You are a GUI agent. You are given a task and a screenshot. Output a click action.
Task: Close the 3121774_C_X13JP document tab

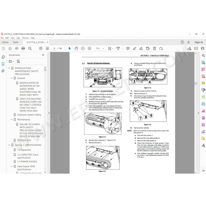48,42
